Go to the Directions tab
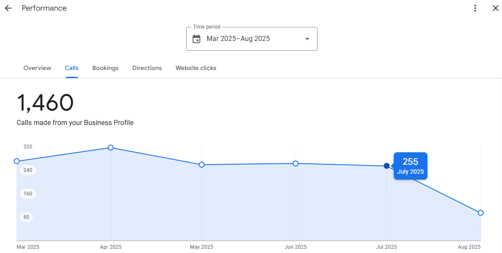Screen dimensions: 502x253 147,68
